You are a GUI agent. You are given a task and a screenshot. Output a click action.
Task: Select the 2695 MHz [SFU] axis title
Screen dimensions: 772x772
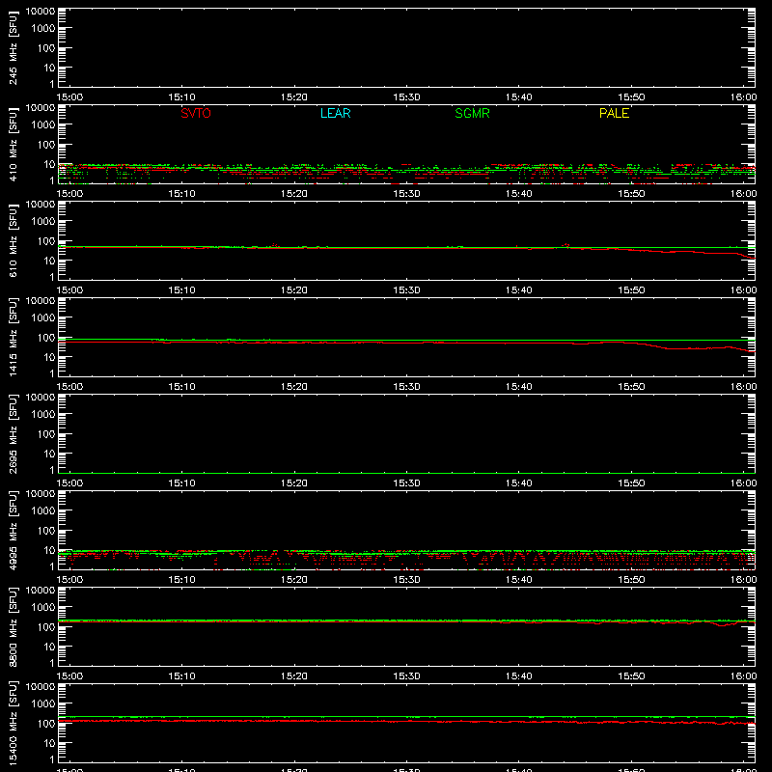pyautogui.click(x=14, y=434)
